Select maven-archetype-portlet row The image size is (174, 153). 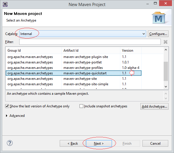(74, 62)
